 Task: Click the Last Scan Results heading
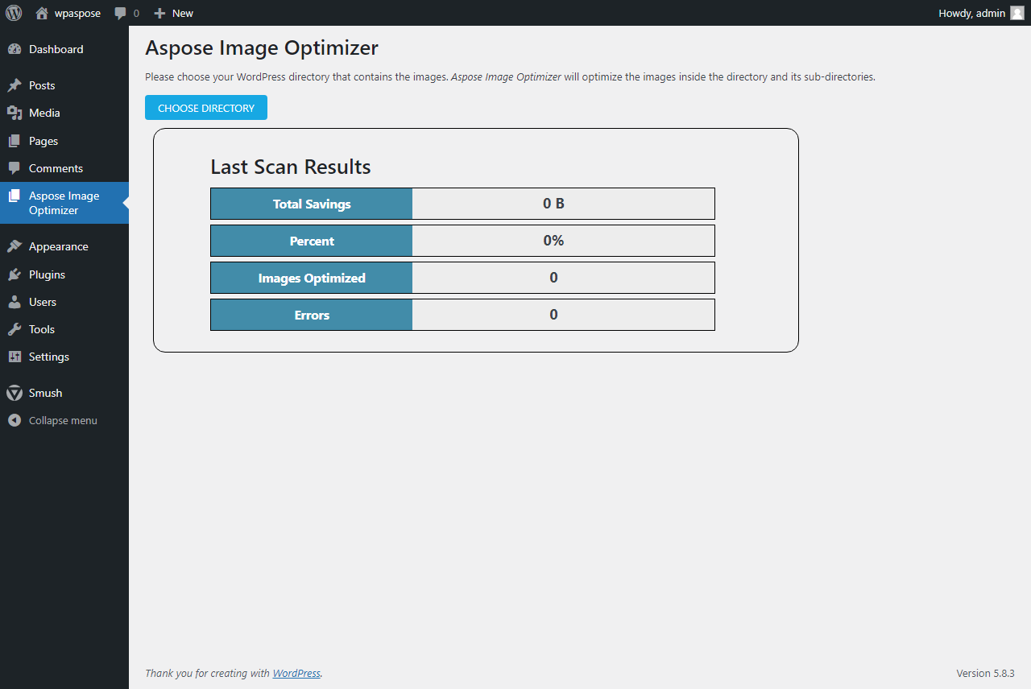291,167
